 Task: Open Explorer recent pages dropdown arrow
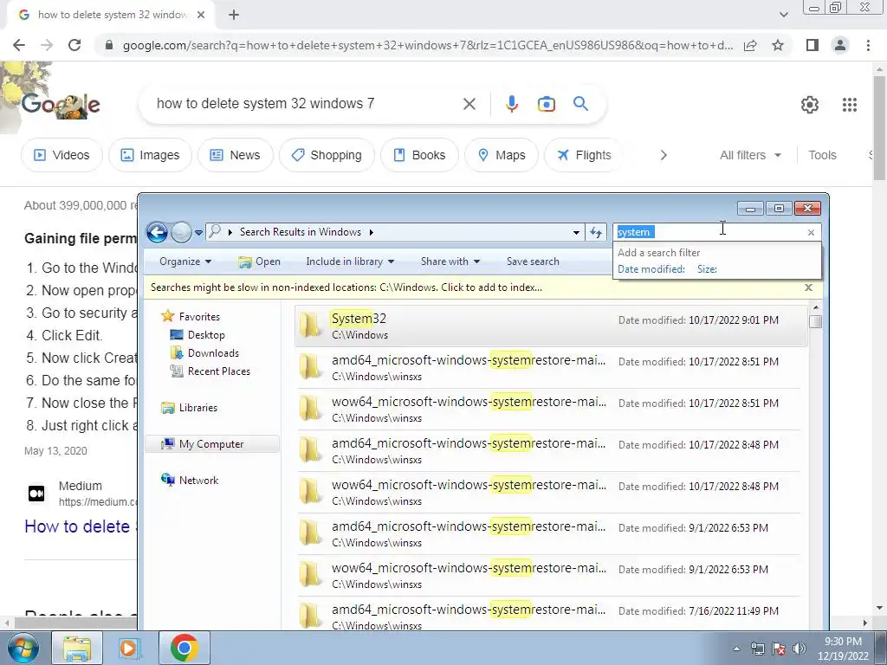tap(198, 232)
